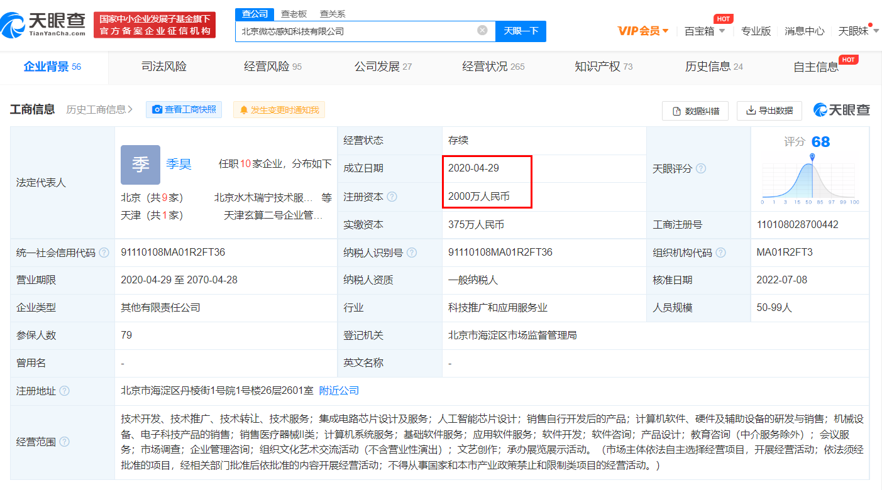Select approval date 2022-07-08
The width and height of the screenshot is (882, 490).
click(x=783, y=280)
